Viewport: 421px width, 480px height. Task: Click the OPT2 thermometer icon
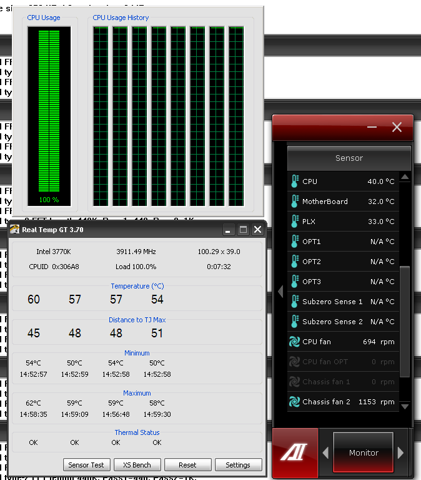coord(295,262)
